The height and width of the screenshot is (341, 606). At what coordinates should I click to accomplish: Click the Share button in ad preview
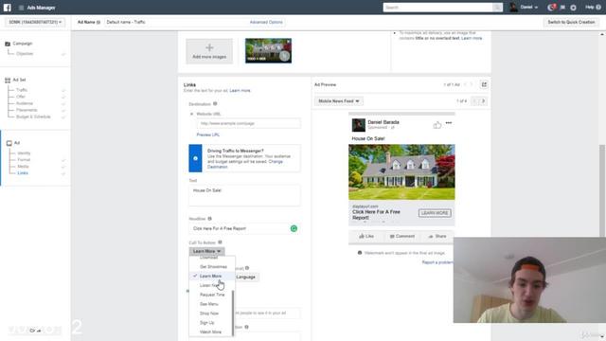coord(437,236)
